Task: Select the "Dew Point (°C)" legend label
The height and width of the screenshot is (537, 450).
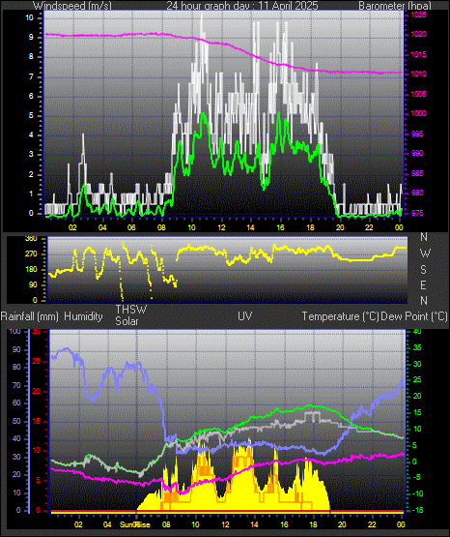Action: [x=414, y=316]
